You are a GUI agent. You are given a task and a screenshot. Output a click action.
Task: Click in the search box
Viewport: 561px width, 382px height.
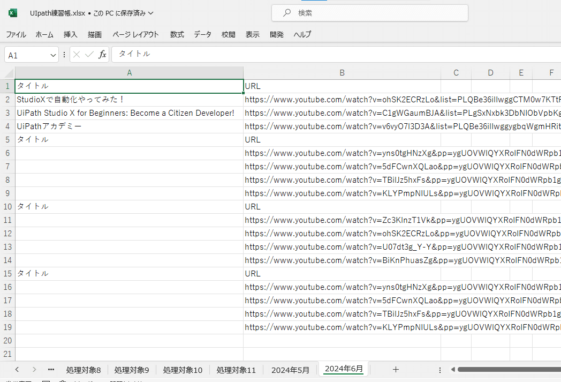tap(369, 13)
